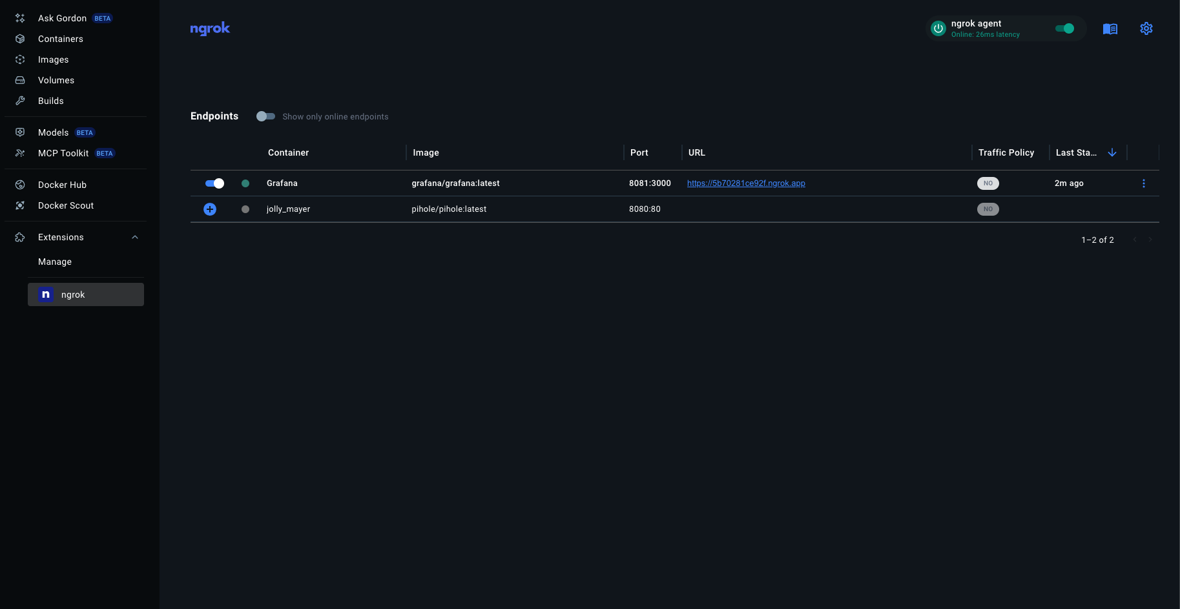The width and height of the screenshot is (1180, 609).
Task: Open Ask Gordon menu item
Action: tap(62, 18)
